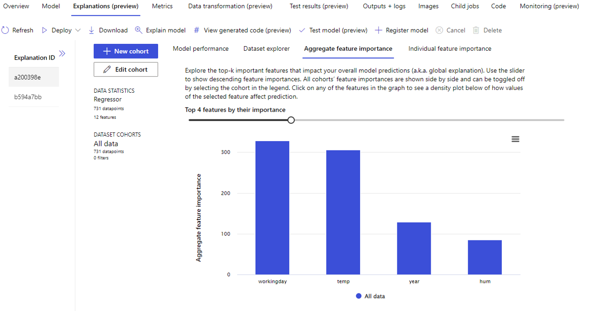Click the '0 filters' cohort text
This screenshot has width=610, height=311.
click(101, 158)
